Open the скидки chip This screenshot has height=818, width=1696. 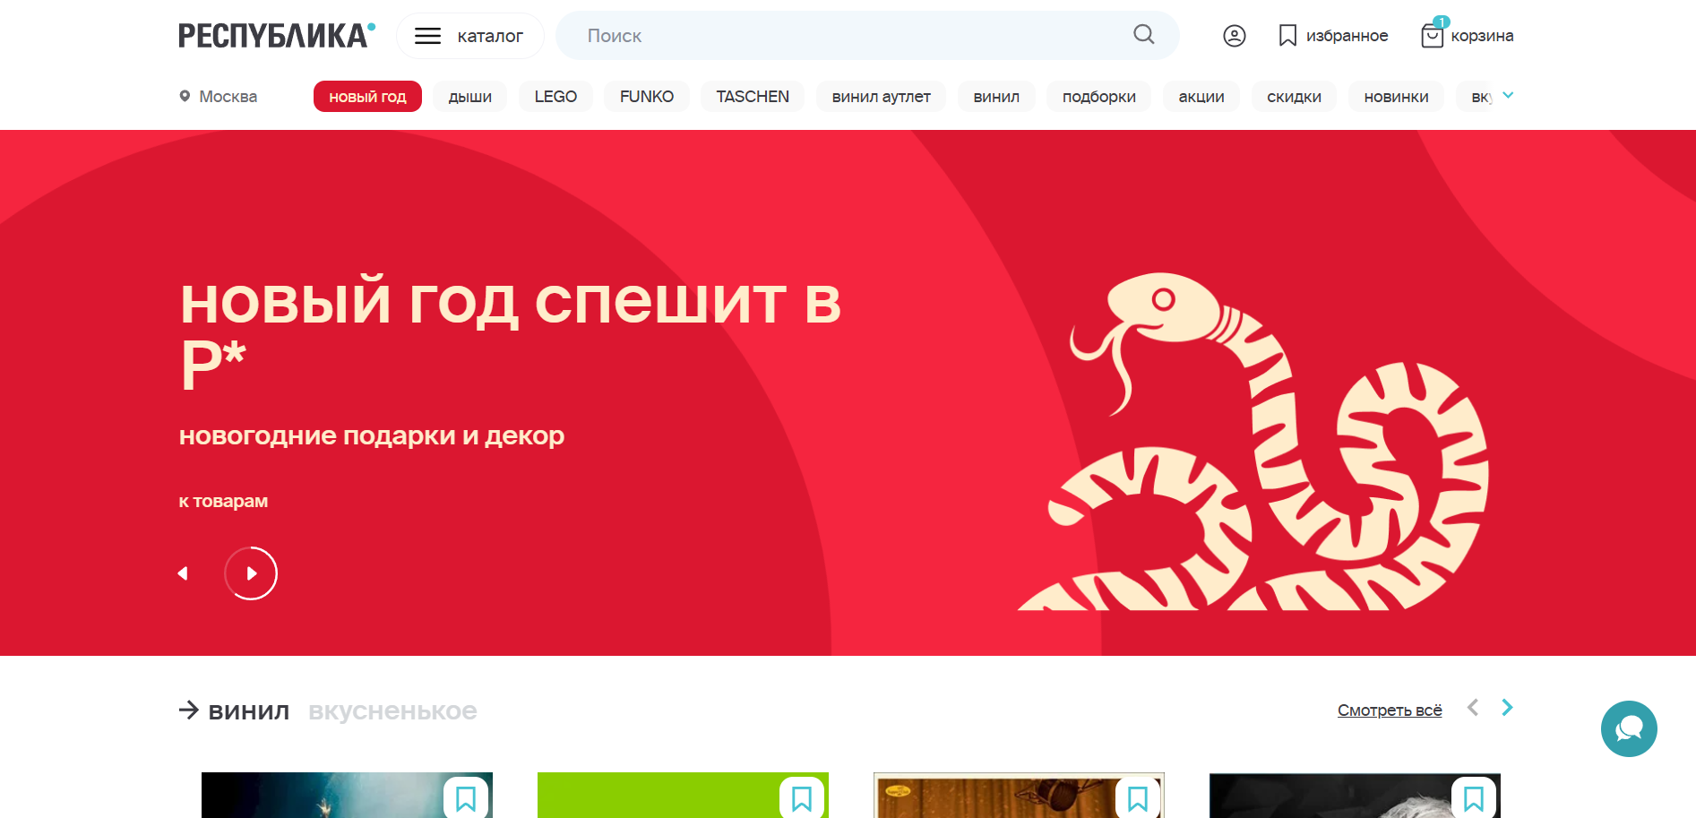pos(1294,97)
